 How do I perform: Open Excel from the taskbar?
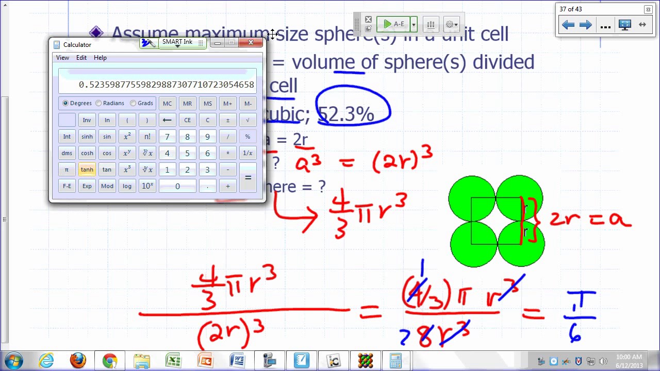[174, 361]
